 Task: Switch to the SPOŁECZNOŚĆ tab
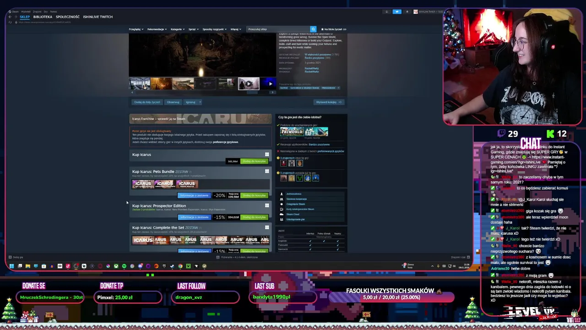click(x=68, y=17)
